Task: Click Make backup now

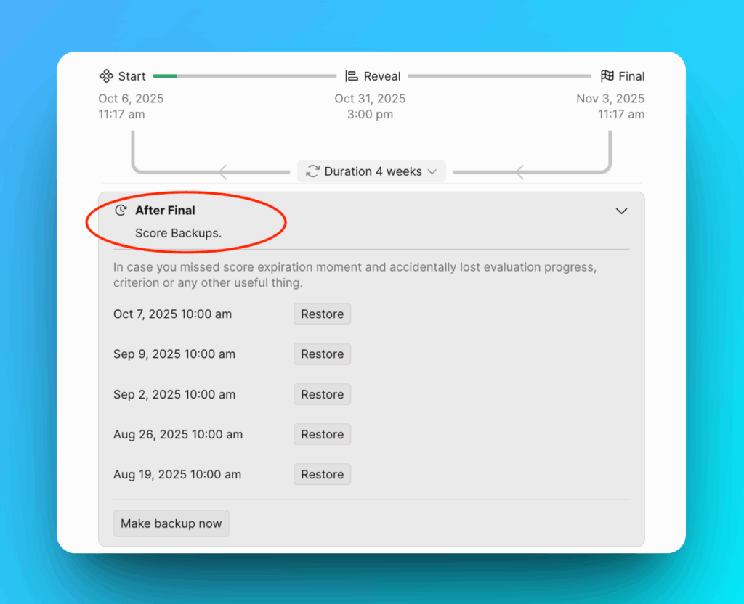Action: point(171,523)
